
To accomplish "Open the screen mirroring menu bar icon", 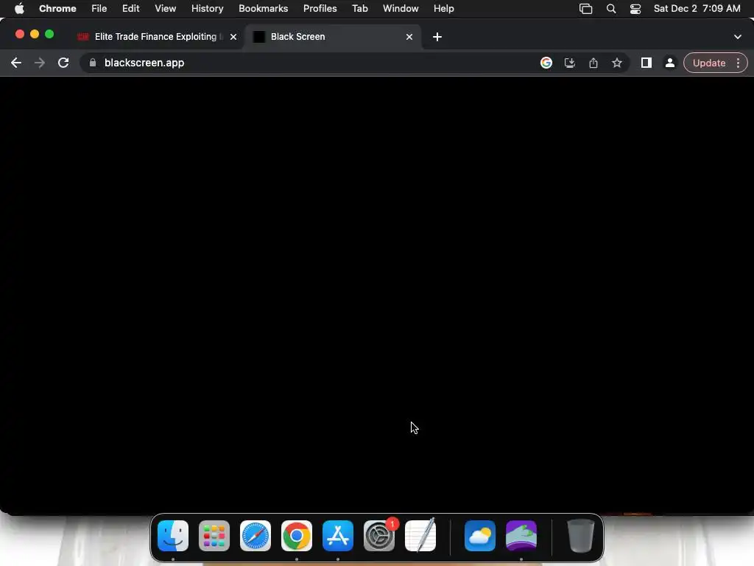I will click(x=585, y=9).
